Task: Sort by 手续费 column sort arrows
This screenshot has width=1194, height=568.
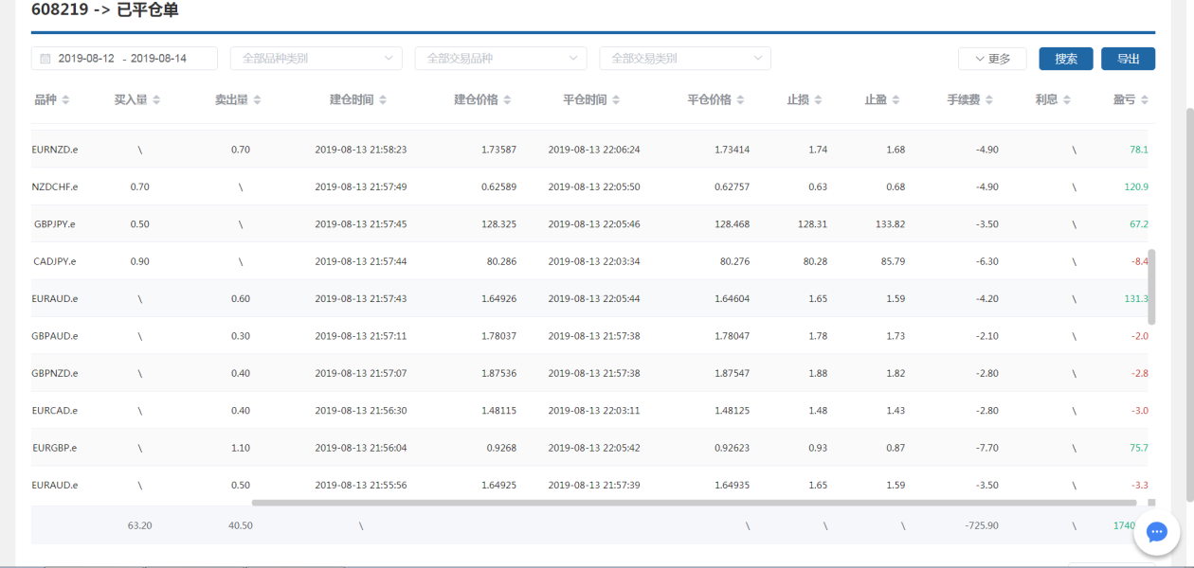Action: tap(988, 100)
